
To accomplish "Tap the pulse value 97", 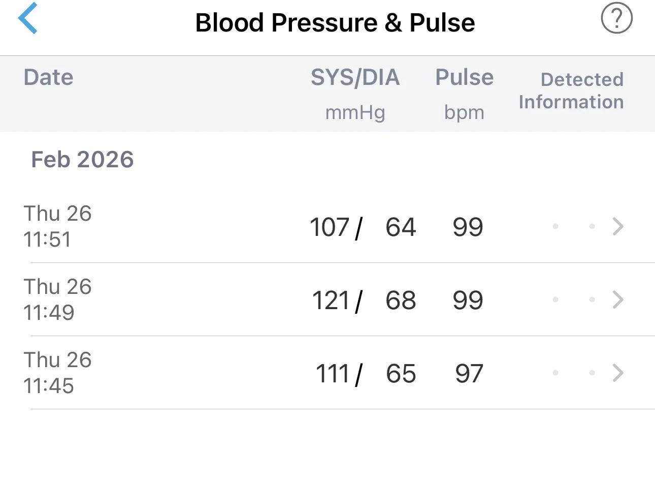I will (x=469, y=373).
